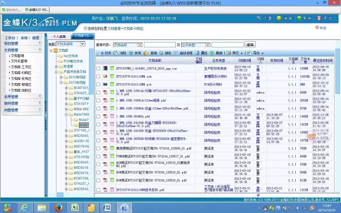Open 文档库-发布区 in the sidebar
341x213 pixels.
[x=21, y=79]
